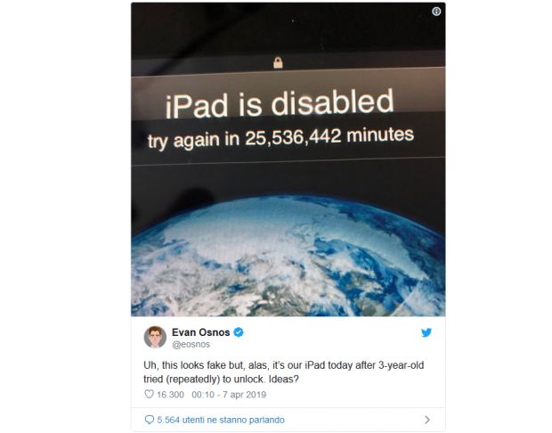Click the 'try again in 25,536,442 minutes' text
Viewport: 552px width, 433px height.
click(280, 138)
